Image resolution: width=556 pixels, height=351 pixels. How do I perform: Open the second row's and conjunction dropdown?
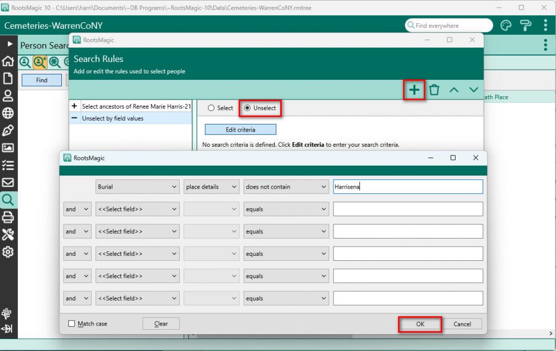coord(77,209)
